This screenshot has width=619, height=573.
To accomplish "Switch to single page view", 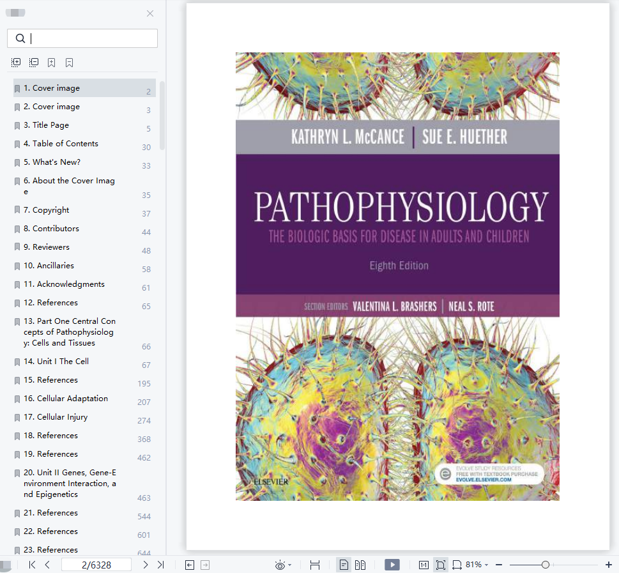I will [x=344, y=565].
